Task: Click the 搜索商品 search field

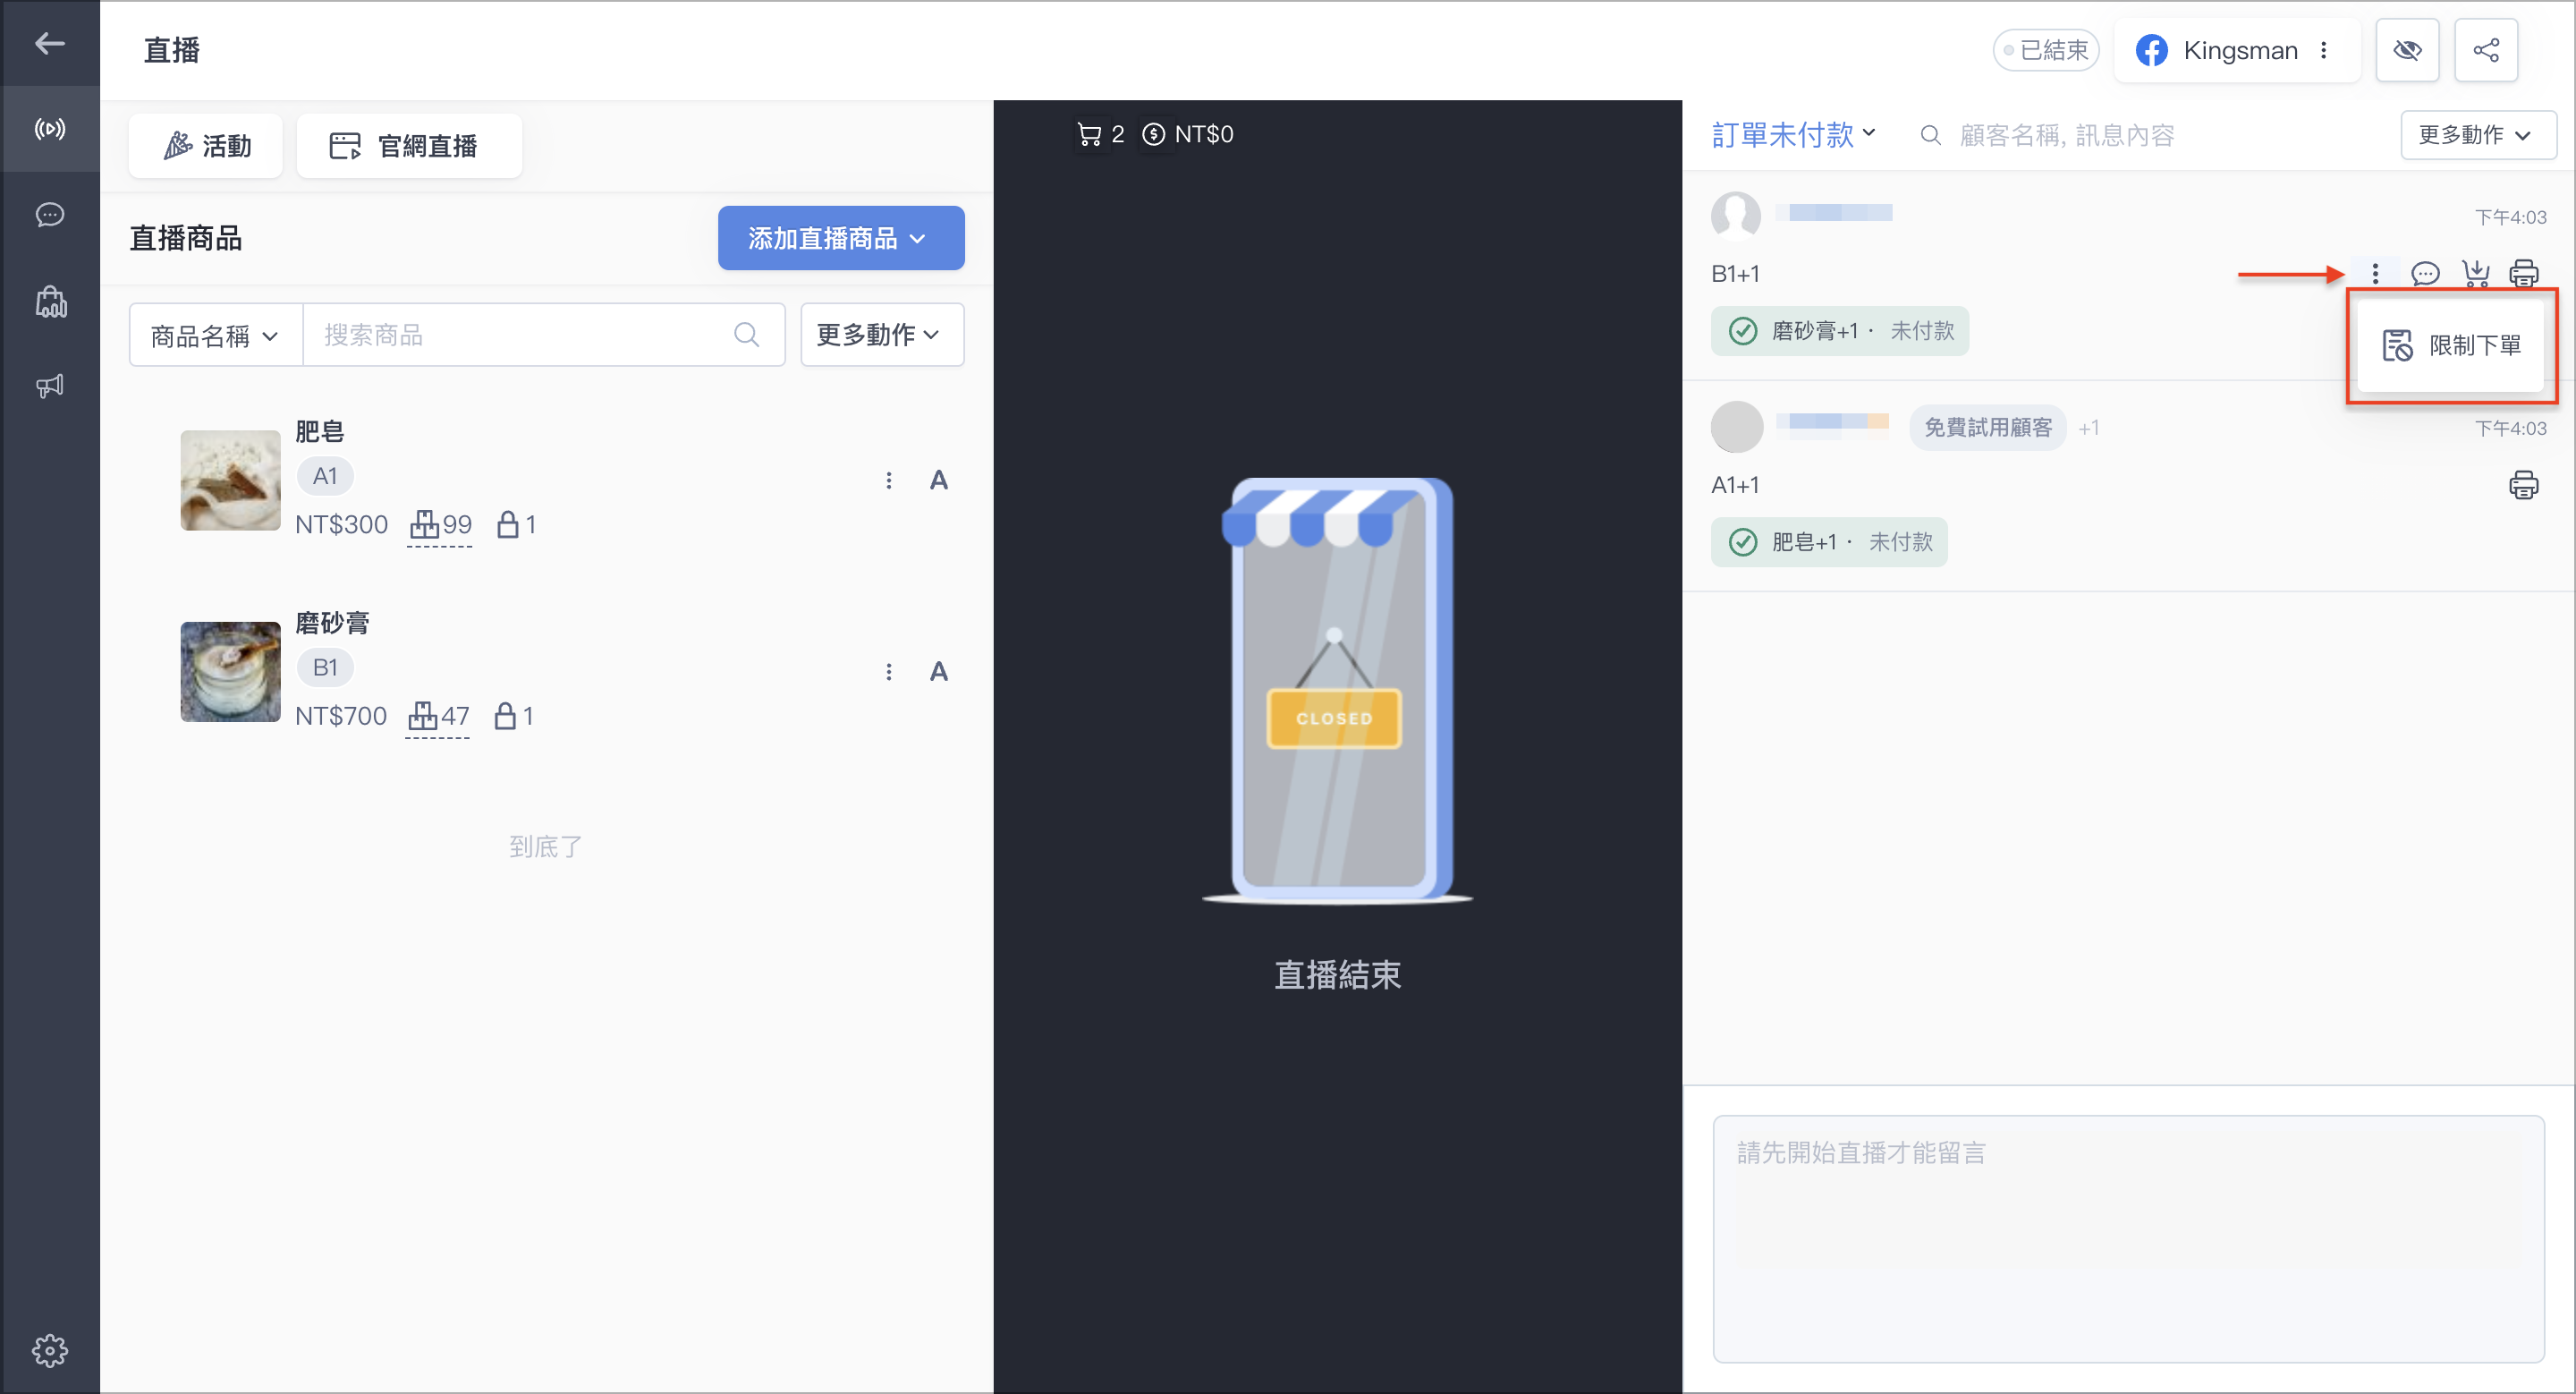Action: coord(543,335)
